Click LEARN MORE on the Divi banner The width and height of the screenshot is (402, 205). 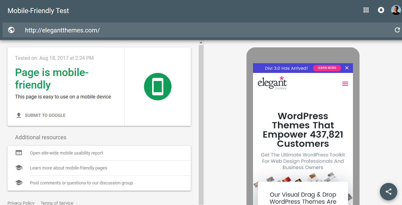[x=327, y=68]
